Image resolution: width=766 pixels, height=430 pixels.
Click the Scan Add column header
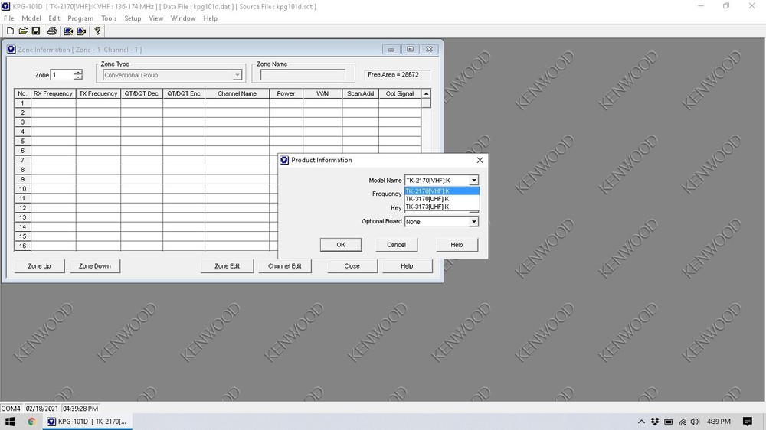361,93
